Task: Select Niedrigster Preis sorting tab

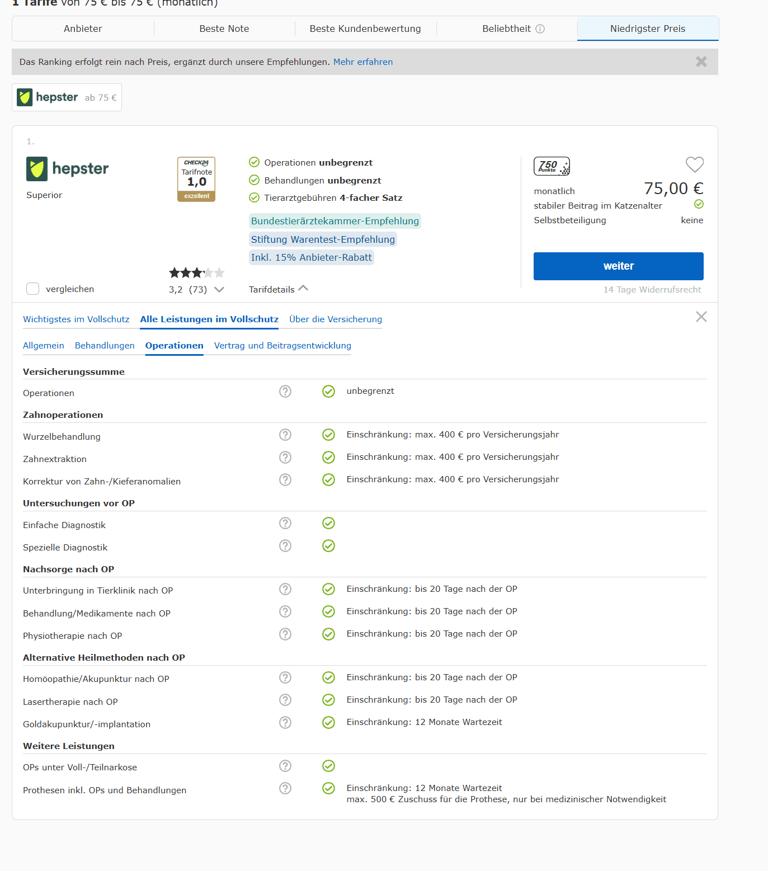Action: pos(648,29)
